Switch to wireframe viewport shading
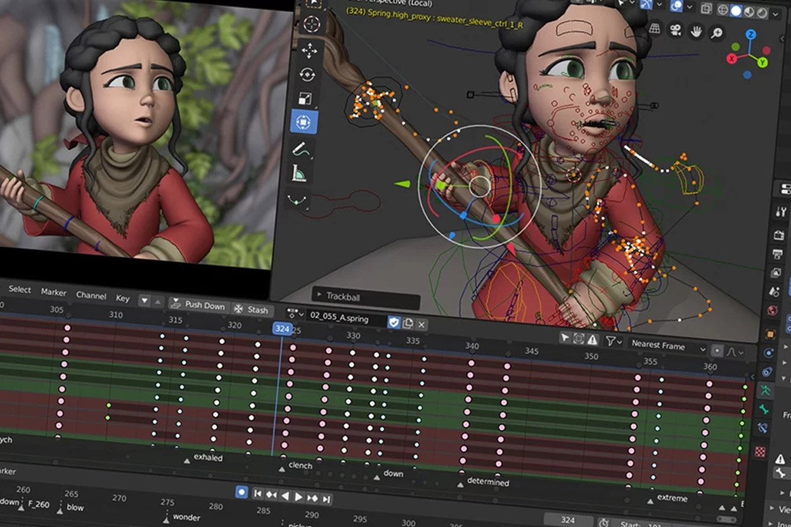Screen dimensions: 791x527 [723, 9]
